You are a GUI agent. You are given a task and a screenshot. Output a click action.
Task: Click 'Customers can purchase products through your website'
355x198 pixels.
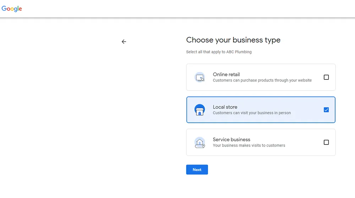[262, 80]
